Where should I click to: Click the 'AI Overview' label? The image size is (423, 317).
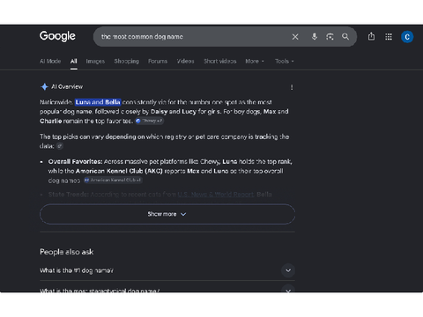tap(67, 86)
